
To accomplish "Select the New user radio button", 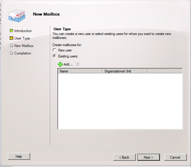I will click(x=54, y=50).
